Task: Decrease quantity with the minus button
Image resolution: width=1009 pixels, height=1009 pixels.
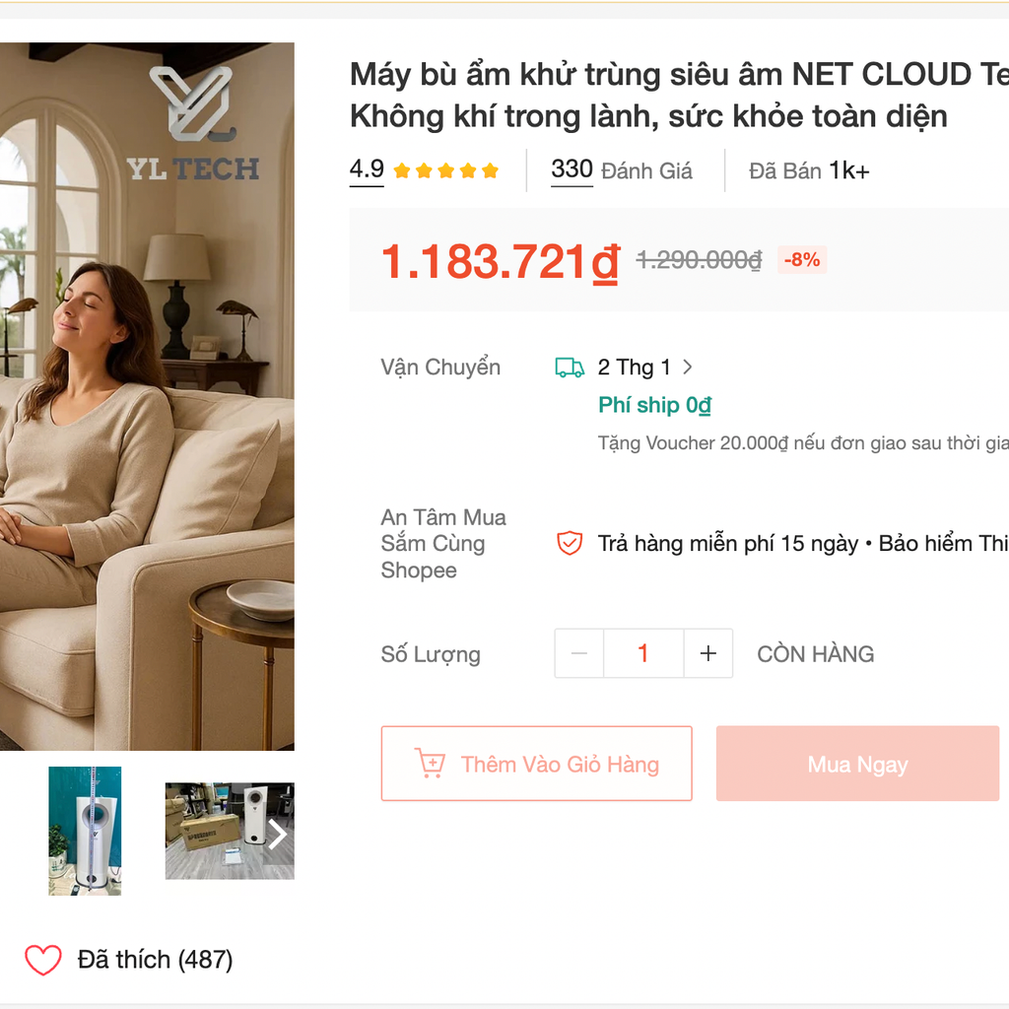Action: 579,653
